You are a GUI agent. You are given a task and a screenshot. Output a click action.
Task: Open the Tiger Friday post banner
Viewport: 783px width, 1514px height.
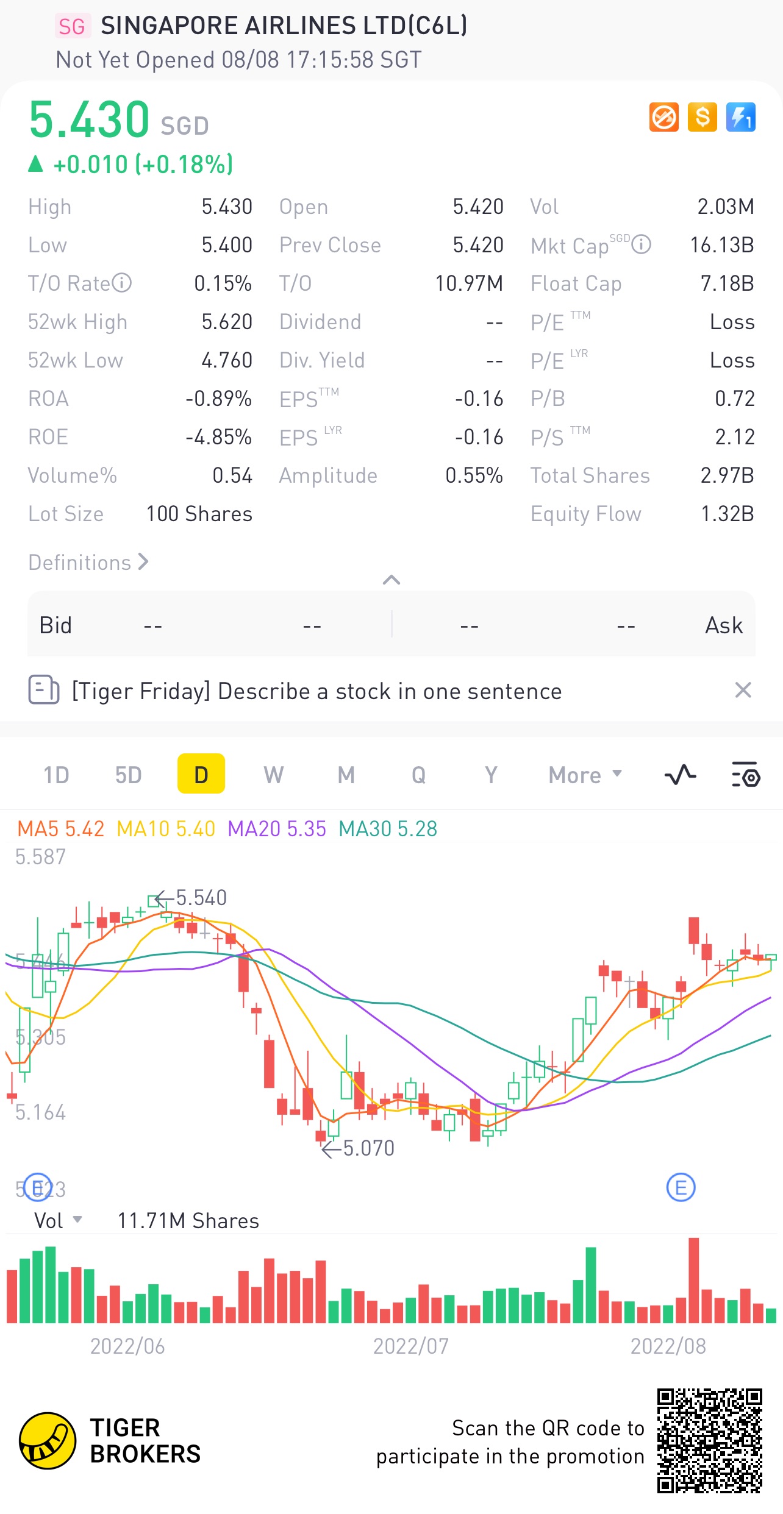(x=316, y=691)
